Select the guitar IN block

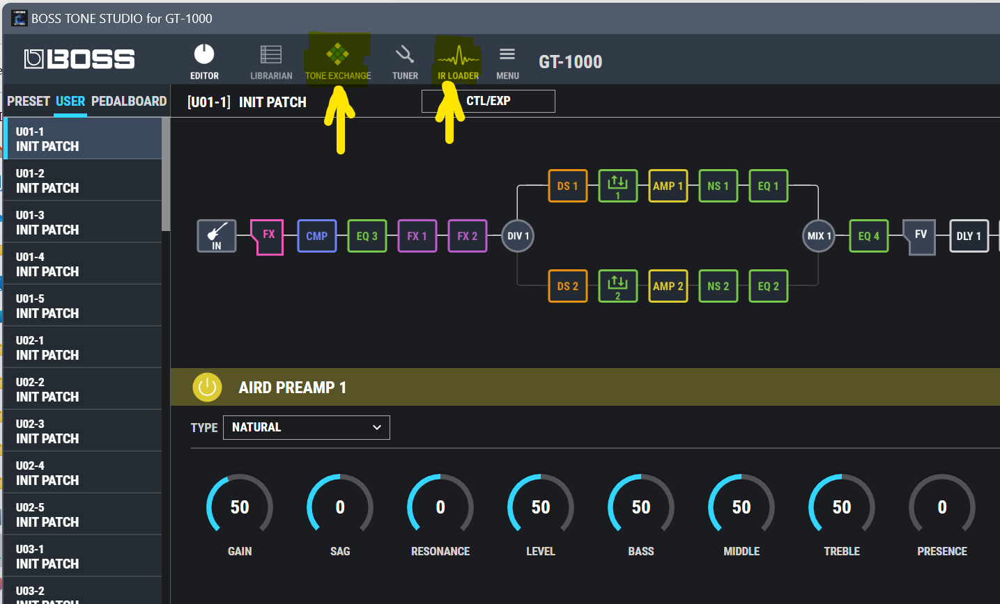[x=217, y=236]
